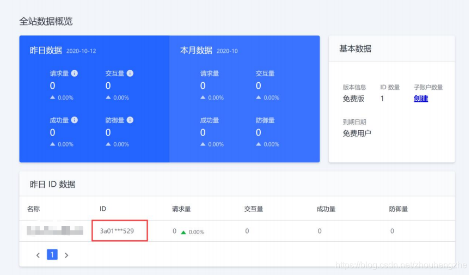Click the 本月数据 交互量 label
Image resolution: width=472 pixels, height=275 pixels.
click(265, 74)
